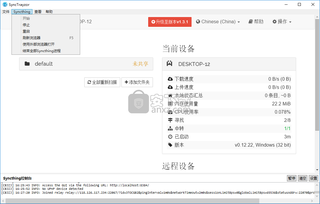Expand the DESKTOP-12 device panel header

229,64
